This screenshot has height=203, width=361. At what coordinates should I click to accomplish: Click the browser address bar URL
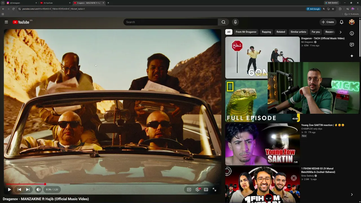click(53, 9)
